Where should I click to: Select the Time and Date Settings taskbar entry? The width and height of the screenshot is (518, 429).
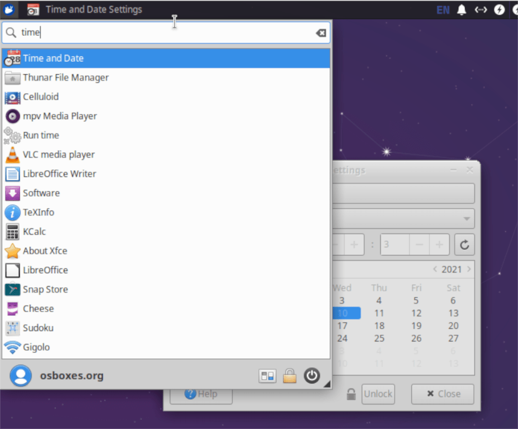pyautogui.click(x=83, y=10)
